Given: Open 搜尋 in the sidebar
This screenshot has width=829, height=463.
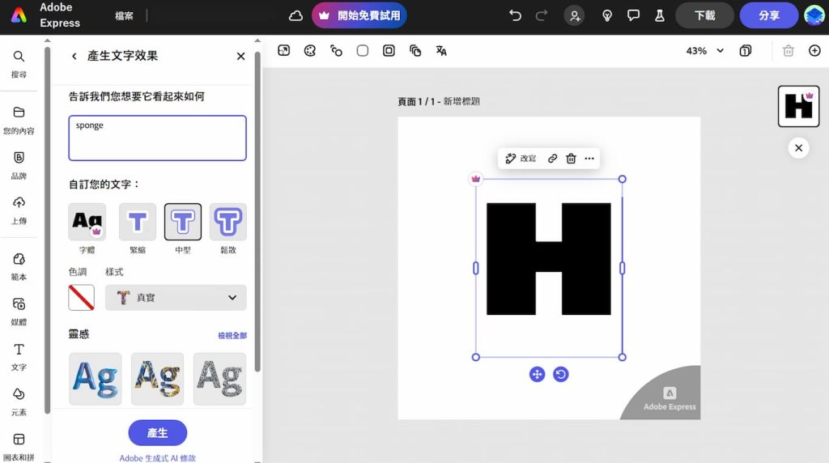Looking at the screenshot, I should [x=19, y=65].
